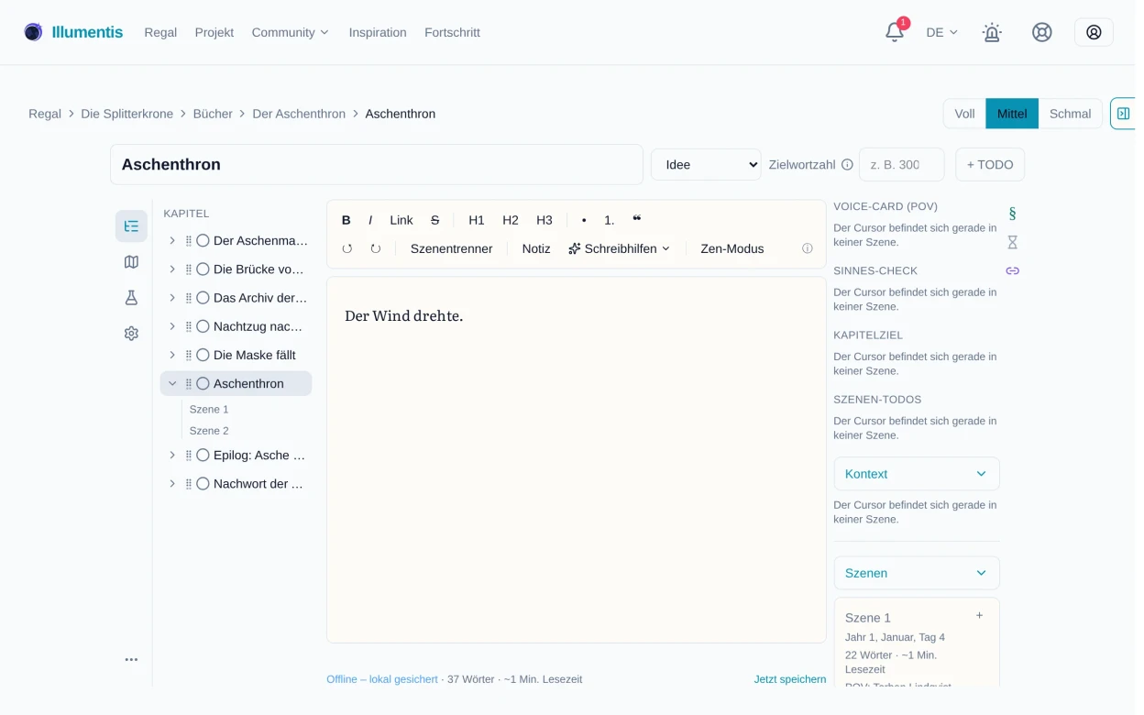Expand the Epilog: Asche chapter

[x=171, y=455]
